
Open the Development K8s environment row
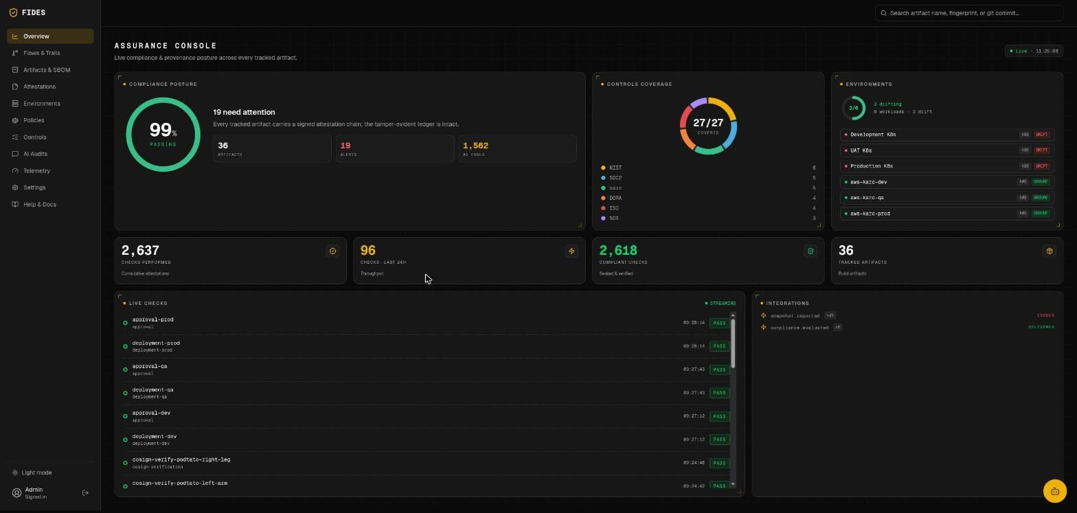click(x=947, y=135)
